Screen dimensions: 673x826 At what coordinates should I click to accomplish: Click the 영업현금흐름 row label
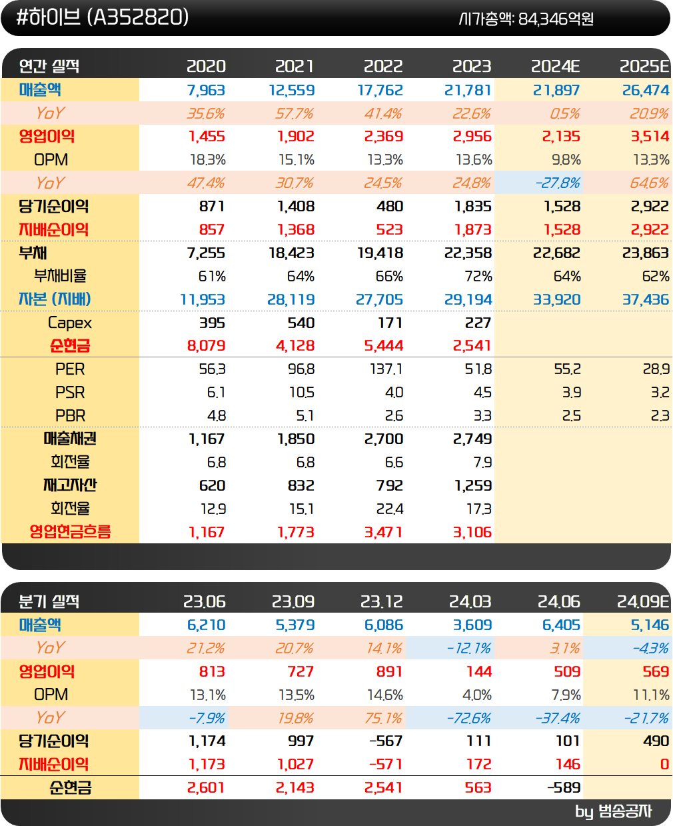click(70, 532)
